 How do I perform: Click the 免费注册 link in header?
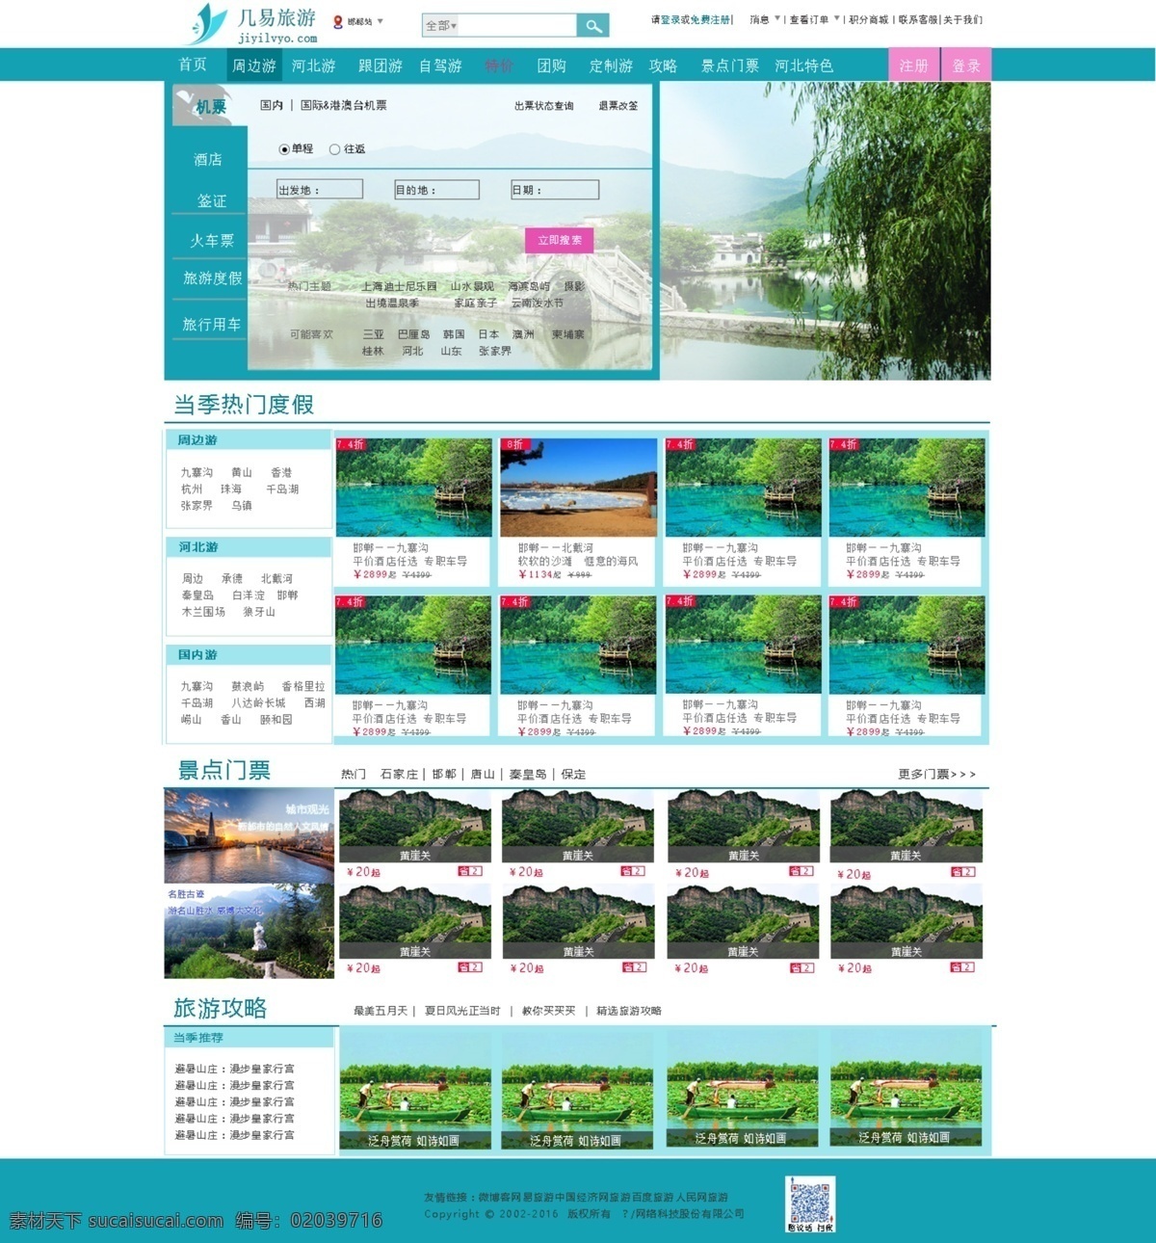pos(710,19)
